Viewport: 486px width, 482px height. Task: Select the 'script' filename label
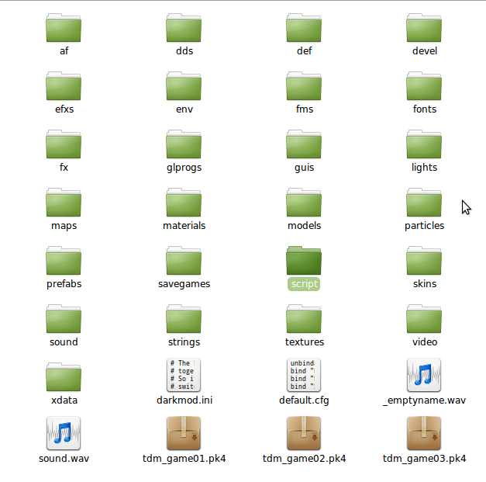pyautogui.click(x=304, y=284)
